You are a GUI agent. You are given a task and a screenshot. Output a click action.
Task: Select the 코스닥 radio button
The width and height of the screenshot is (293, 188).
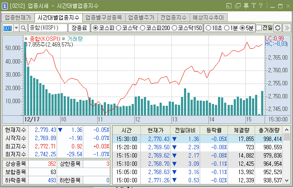point(119,28)
